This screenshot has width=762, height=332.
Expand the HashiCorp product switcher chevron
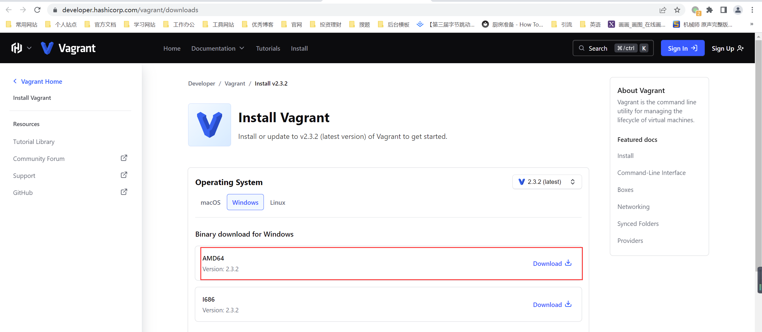29,48
